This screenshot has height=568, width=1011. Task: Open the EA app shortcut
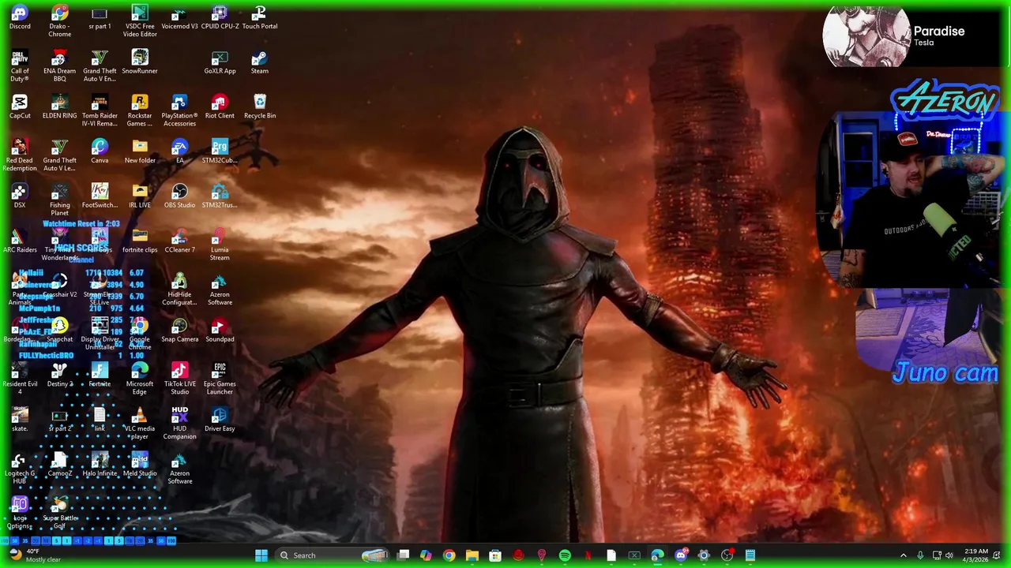click(x=179, y=152)
